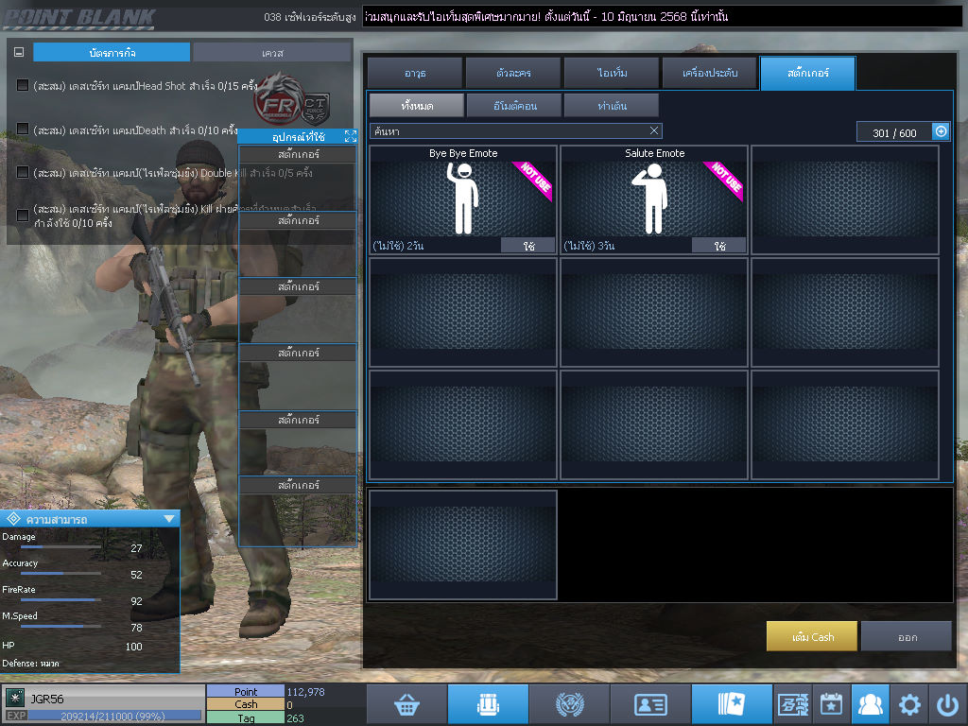Open the friends community icon
This screenshot has width=968, height=726.
(x=871, y=704)
